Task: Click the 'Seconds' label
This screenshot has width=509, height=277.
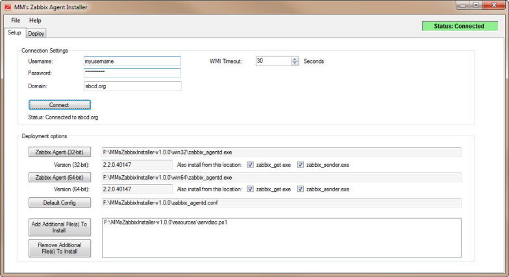Action: (314, 61)
